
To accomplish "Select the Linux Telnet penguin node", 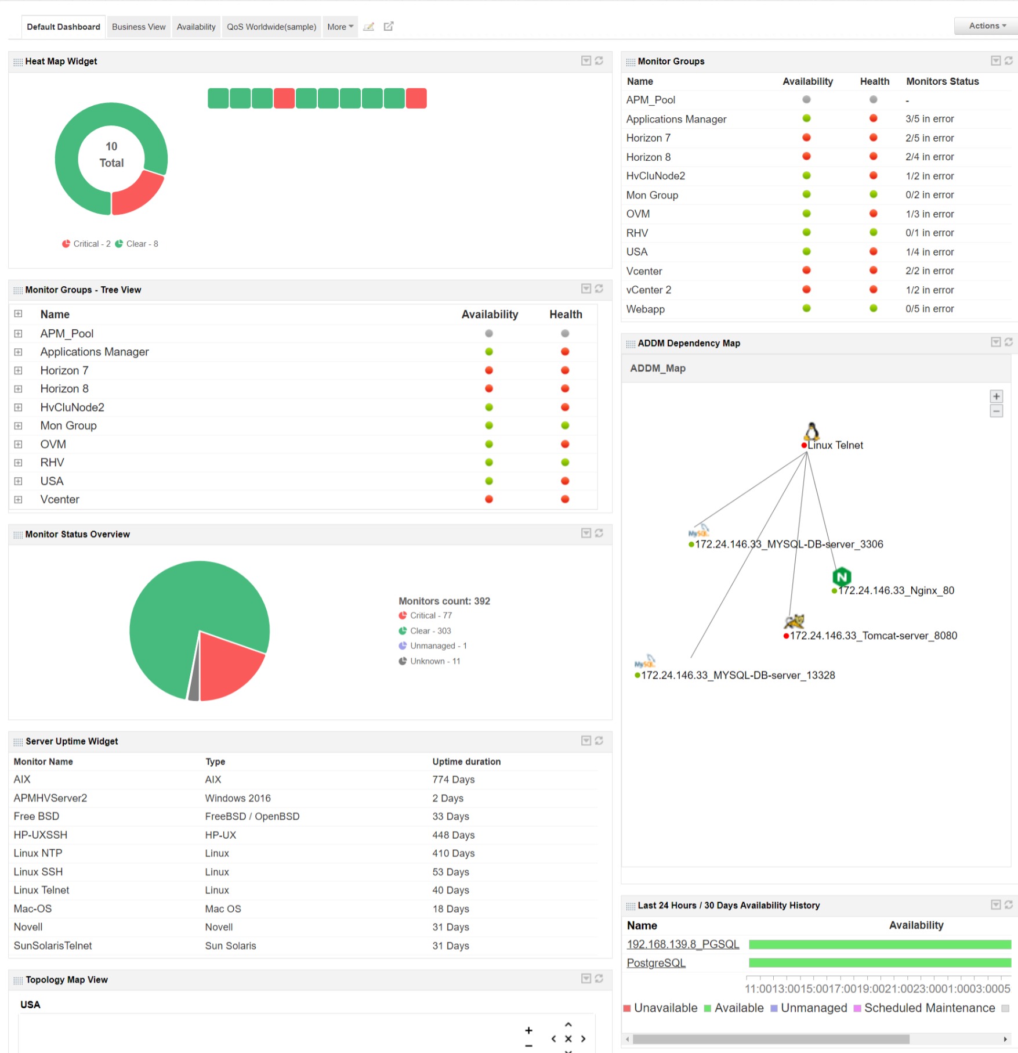I will pos(812,432).
